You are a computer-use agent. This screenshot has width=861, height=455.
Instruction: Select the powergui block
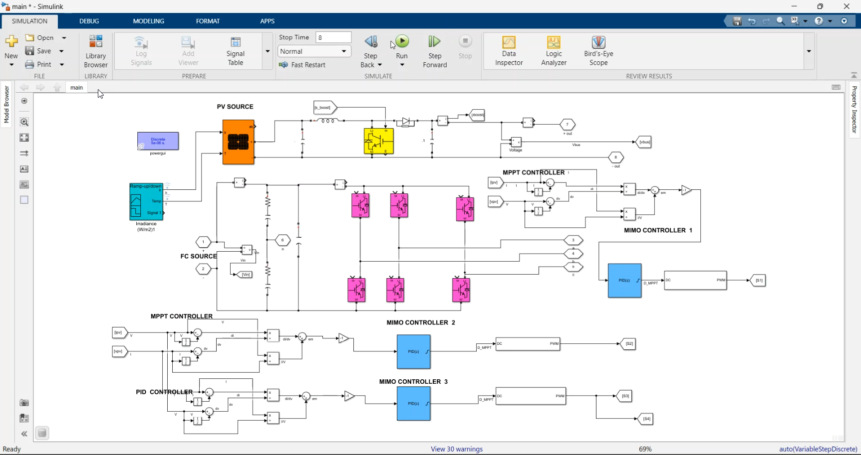coord(158,141)
